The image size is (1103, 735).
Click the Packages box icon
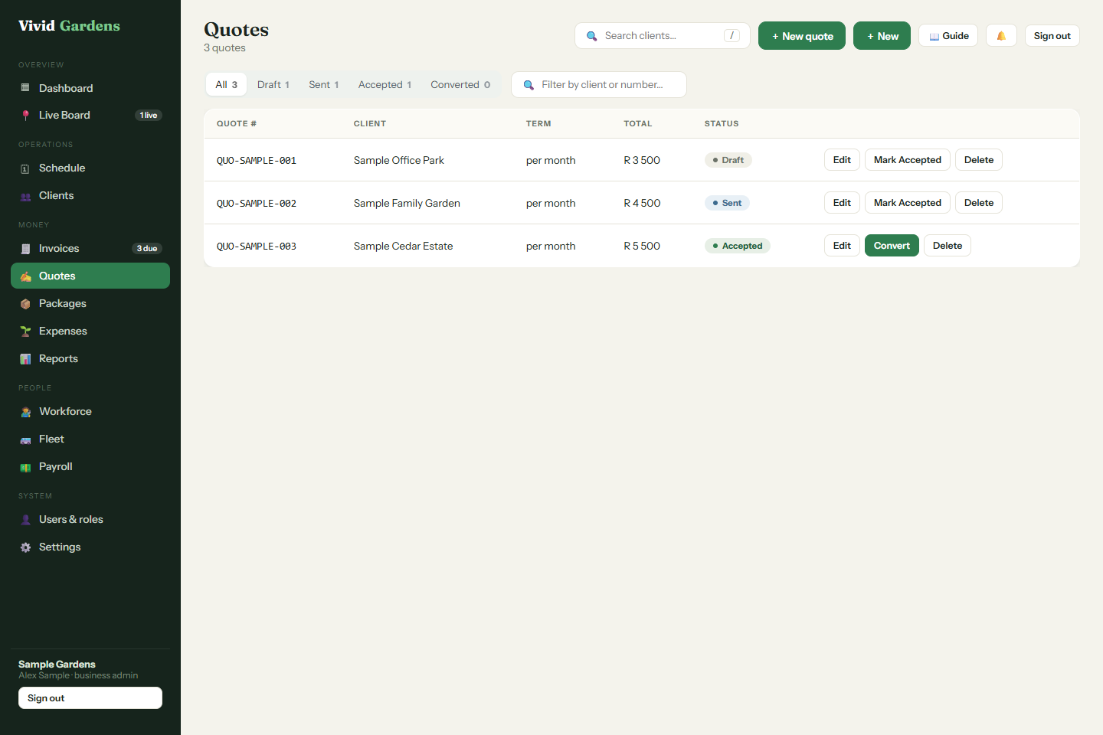[x=25, y=304]
